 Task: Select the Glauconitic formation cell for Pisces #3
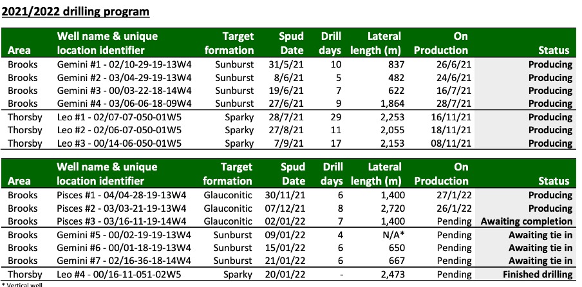(x=228, y=221)
